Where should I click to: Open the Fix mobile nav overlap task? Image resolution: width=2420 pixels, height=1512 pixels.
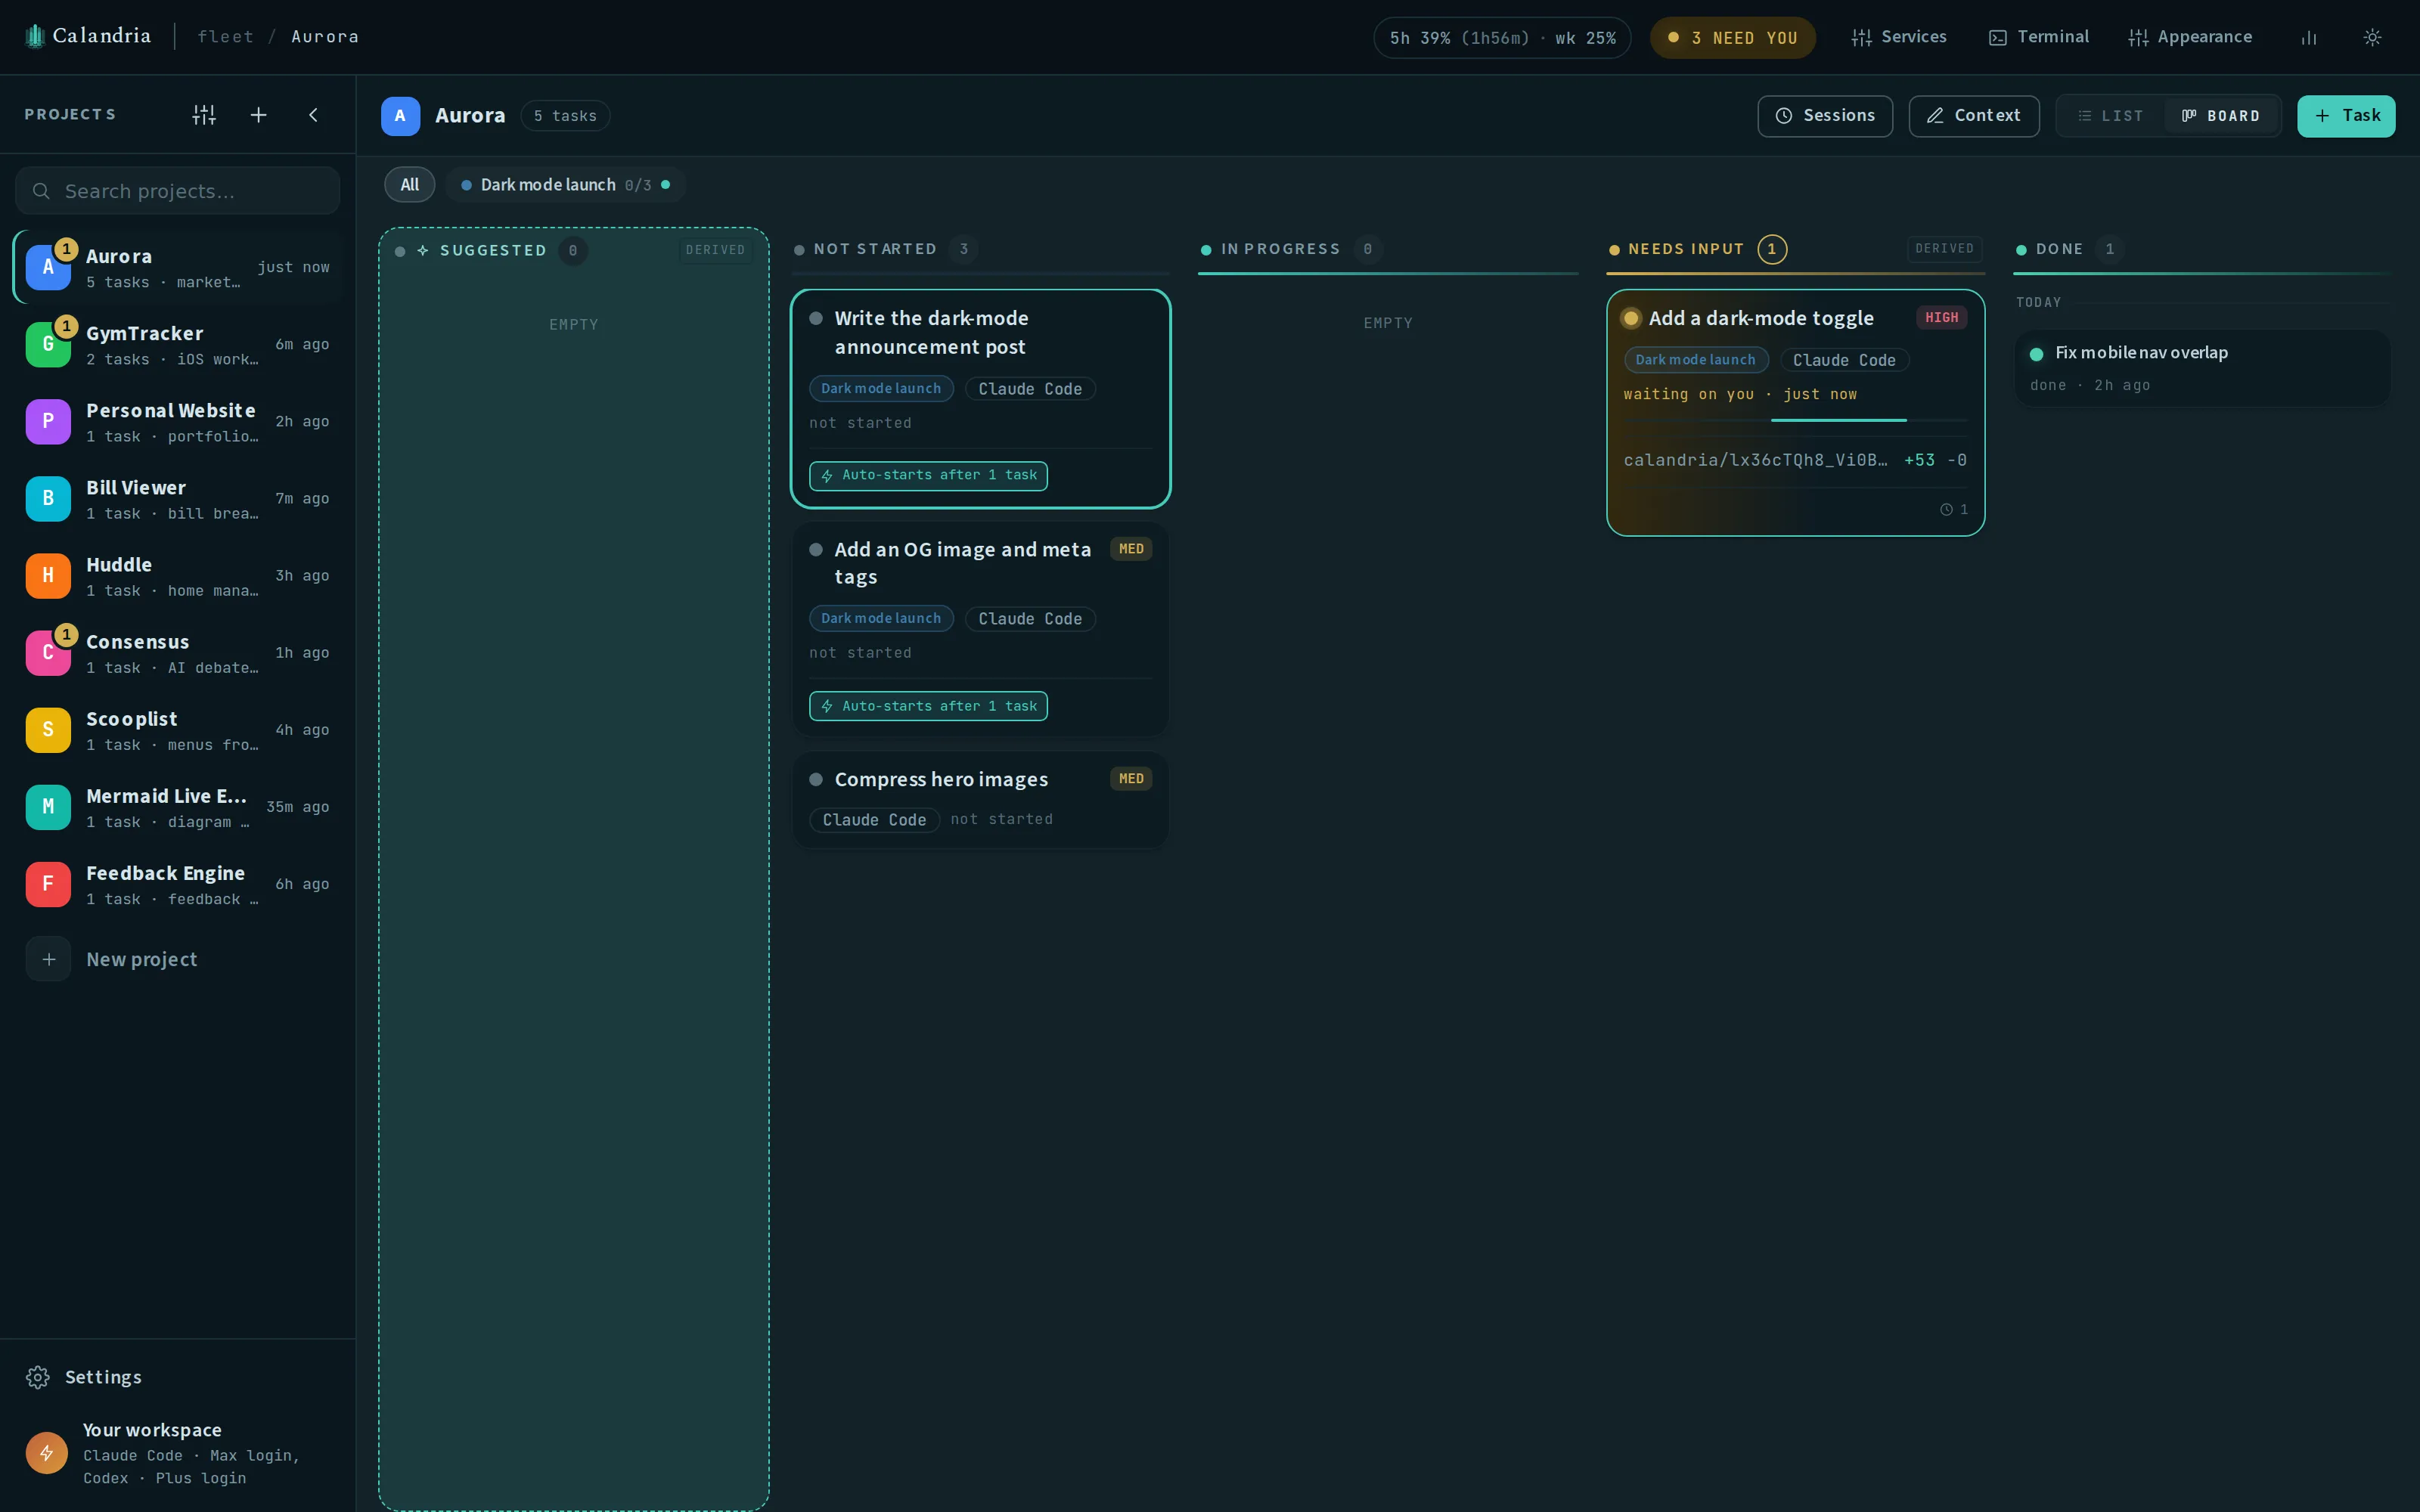pyautogui.click(x=2202, y=368)
